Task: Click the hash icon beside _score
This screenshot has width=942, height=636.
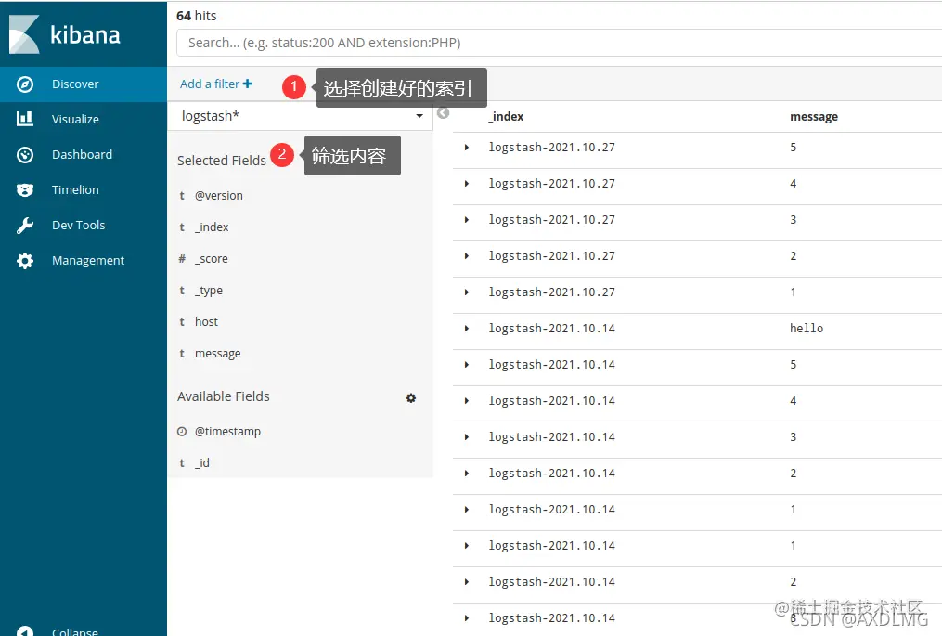Action: click(182, 258)
